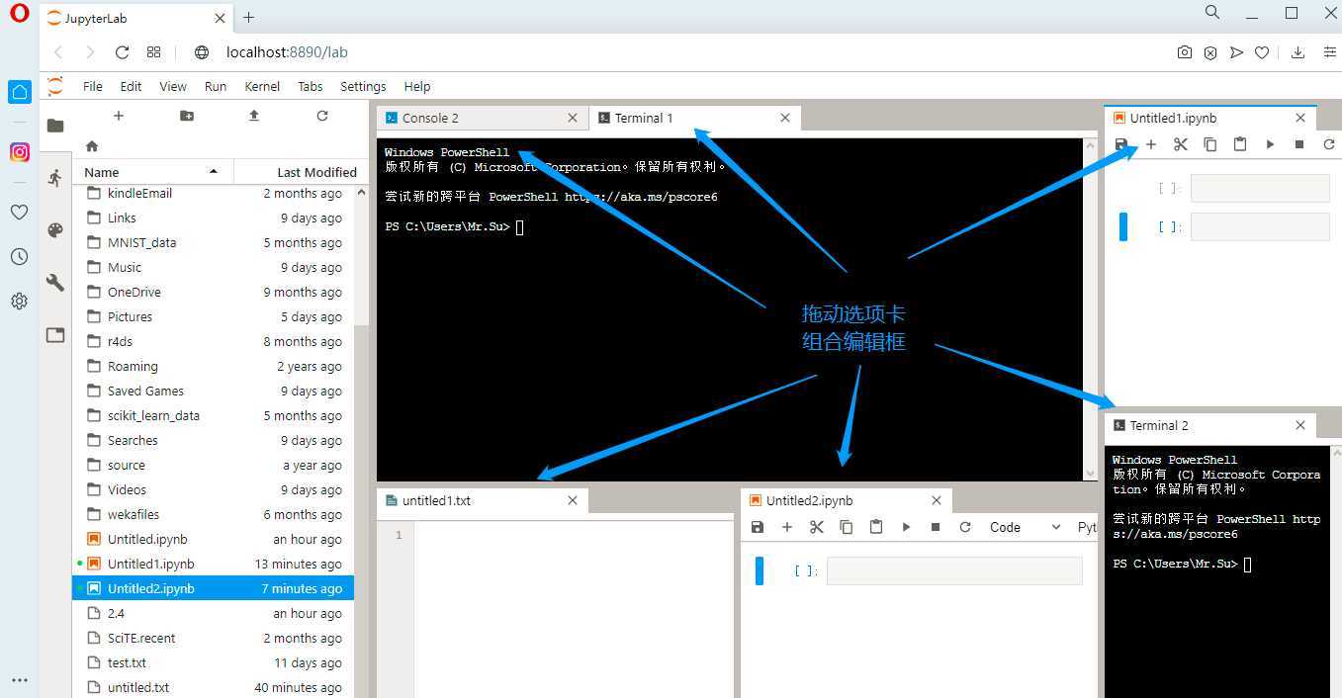The height and width of the screenshot is (698, 1342).
Task: Open the wrench tools sidebar panel
Action: [55, 283]
